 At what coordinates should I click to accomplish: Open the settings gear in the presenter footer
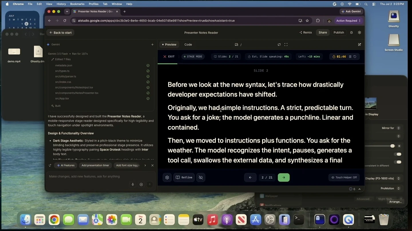(167, 177)
